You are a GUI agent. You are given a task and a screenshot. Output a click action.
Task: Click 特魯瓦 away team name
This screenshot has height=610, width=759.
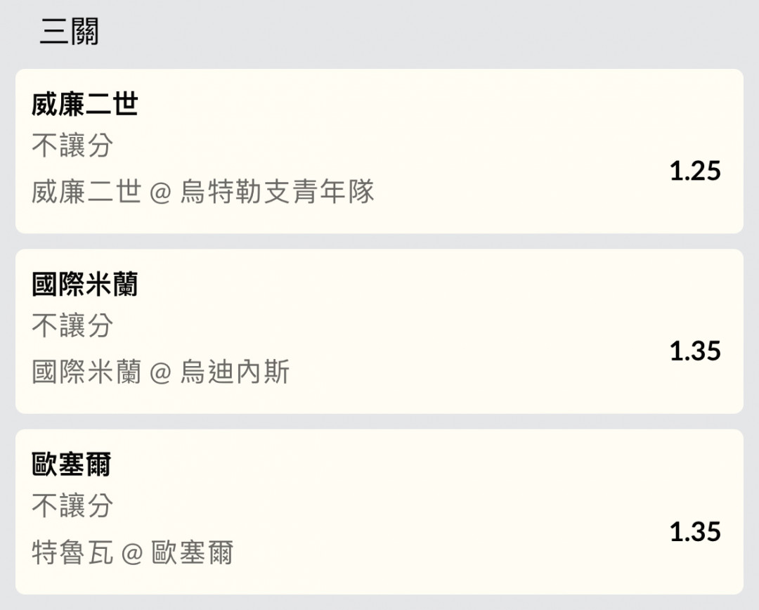point(72,552)
